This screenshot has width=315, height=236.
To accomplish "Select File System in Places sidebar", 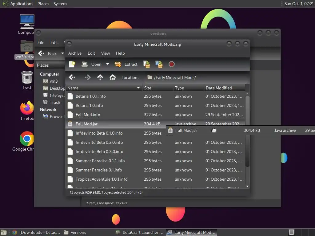I will (x=54, y=95).
